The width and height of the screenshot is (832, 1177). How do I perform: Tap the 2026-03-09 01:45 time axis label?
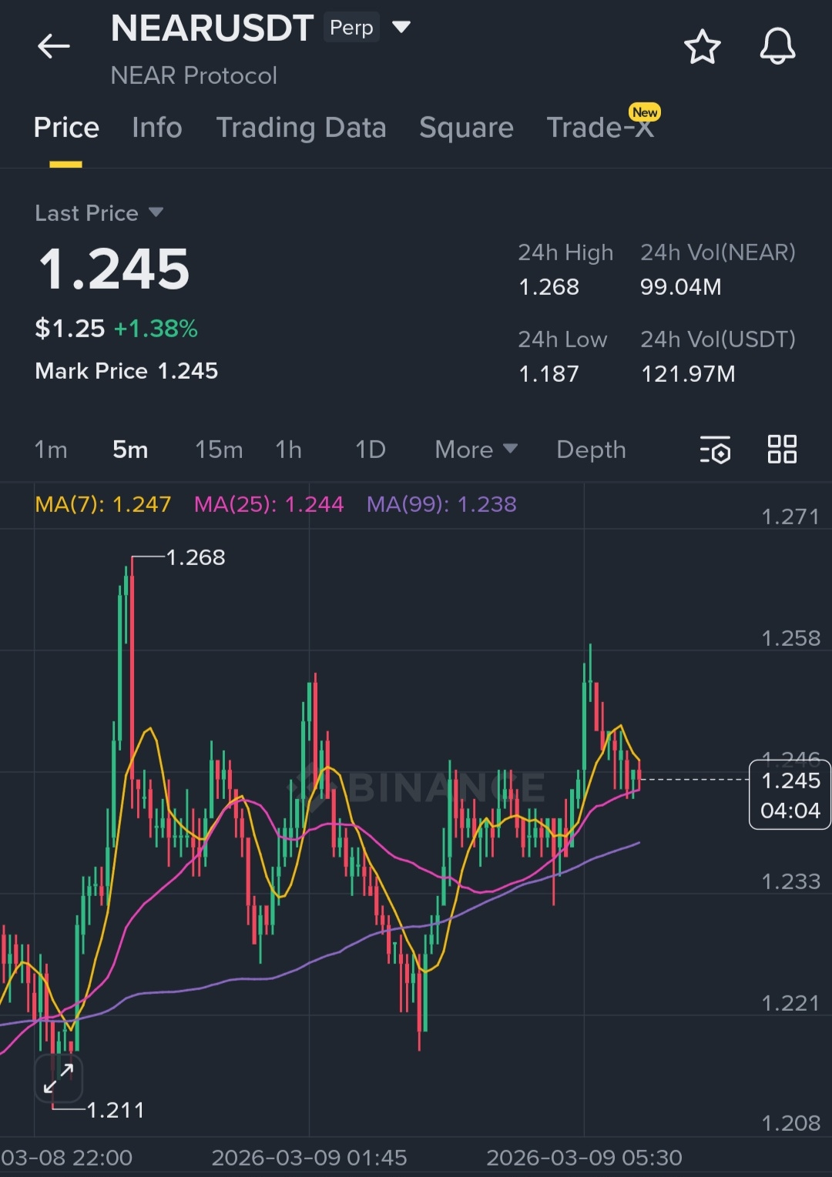pyautogui.click(x=309, y=1158)
